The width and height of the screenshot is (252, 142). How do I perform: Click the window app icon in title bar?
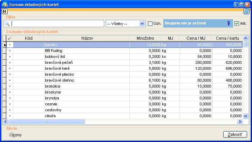[5, 5]
